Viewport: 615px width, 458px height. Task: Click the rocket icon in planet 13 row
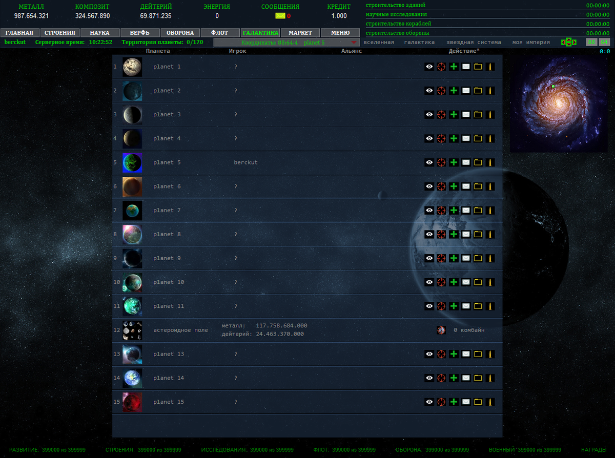[490, 354]
